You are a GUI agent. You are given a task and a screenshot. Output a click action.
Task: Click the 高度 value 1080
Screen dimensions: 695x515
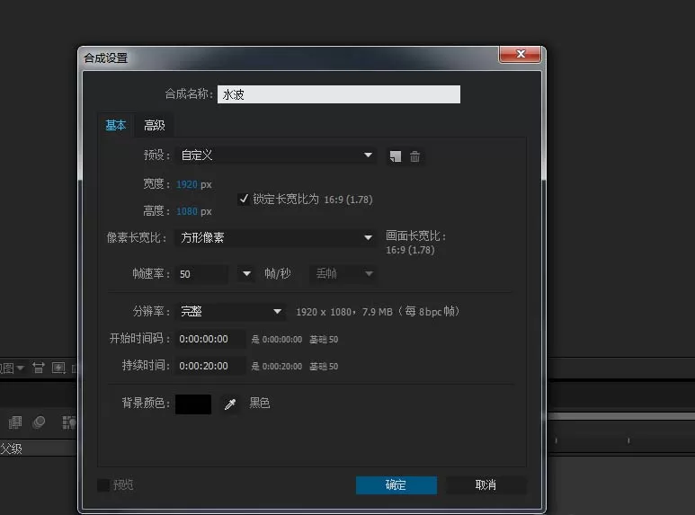(x=187, y=211)
